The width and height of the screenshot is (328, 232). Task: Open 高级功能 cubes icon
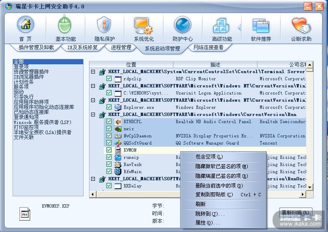click(221, 26)
